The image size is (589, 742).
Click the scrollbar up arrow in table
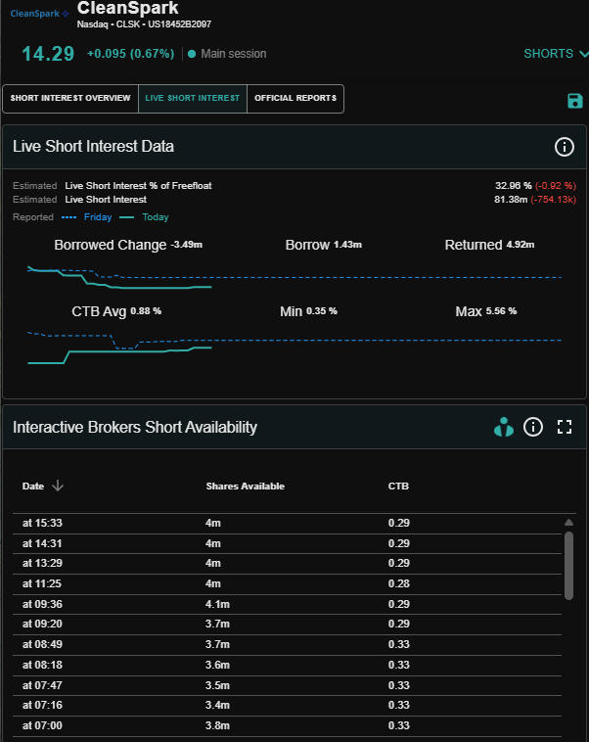568,523
